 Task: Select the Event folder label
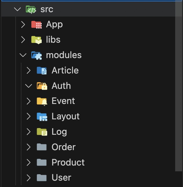pyautogui.click(x=63, y=101)
